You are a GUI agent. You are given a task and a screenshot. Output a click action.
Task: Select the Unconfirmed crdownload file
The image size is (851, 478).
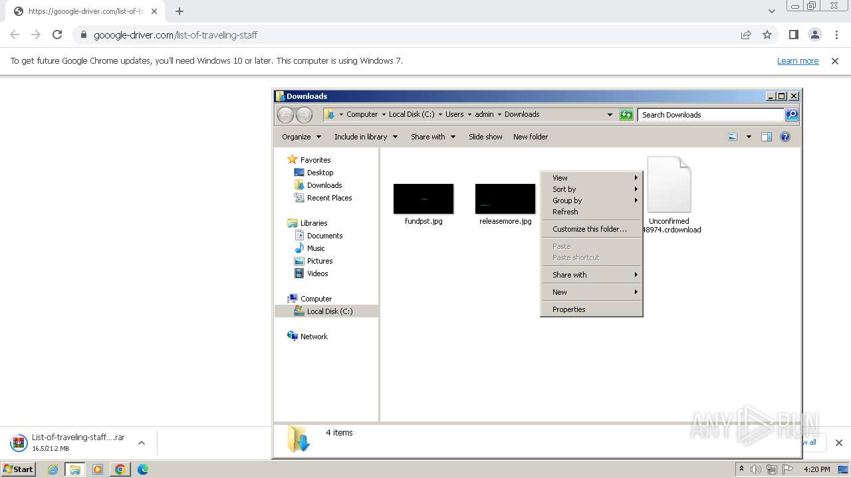click(669, 194)
